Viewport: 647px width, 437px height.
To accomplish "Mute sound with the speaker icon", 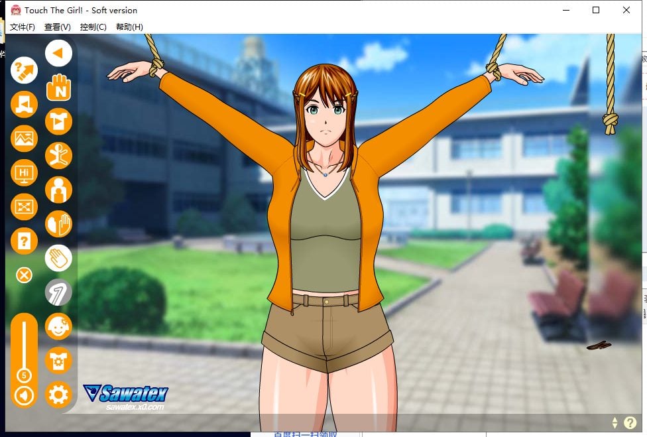I will [x=25, y=396].
